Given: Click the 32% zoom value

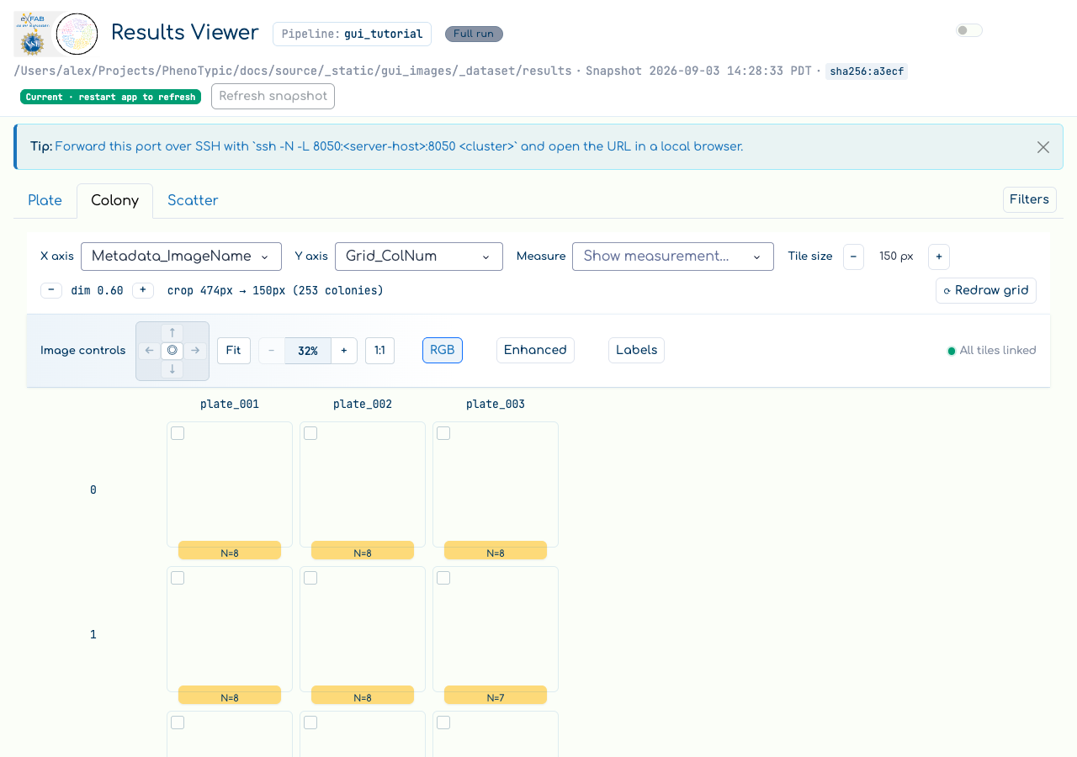Looking at the screenshot, I should click(308, 351).
